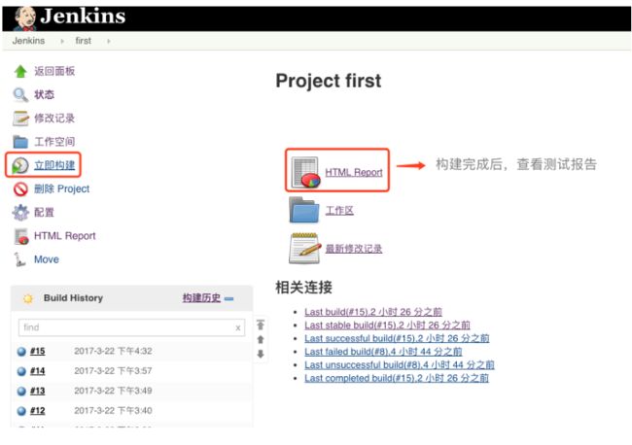
Task: Click the Build History title text
Action: click(x=73, y=298)
